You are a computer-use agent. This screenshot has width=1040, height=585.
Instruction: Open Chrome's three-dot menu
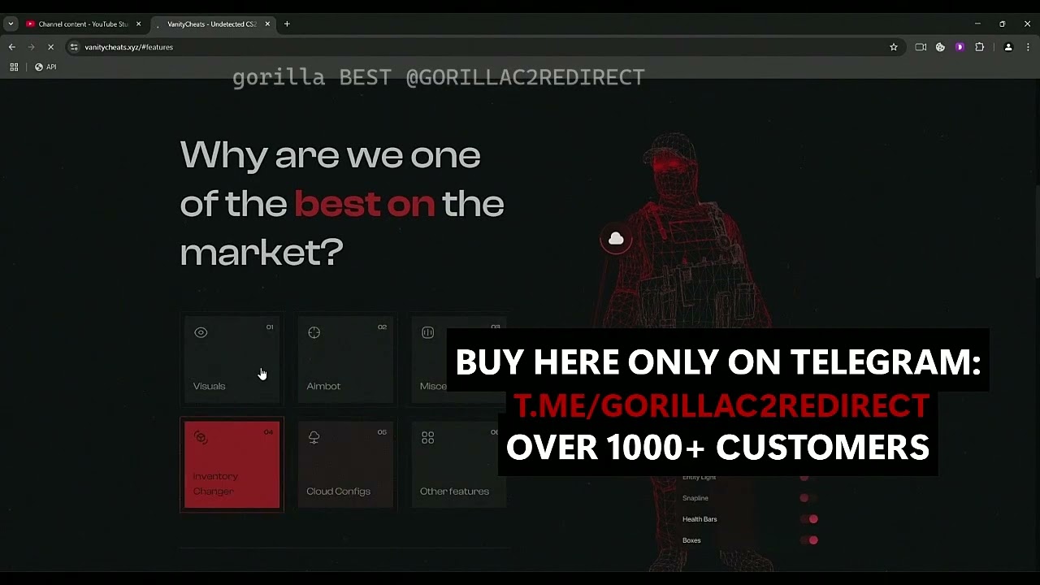[1028, 47]
